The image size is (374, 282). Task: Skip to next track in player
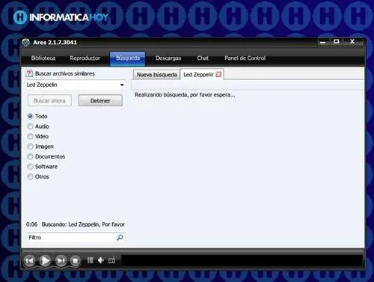click(61, 261)
